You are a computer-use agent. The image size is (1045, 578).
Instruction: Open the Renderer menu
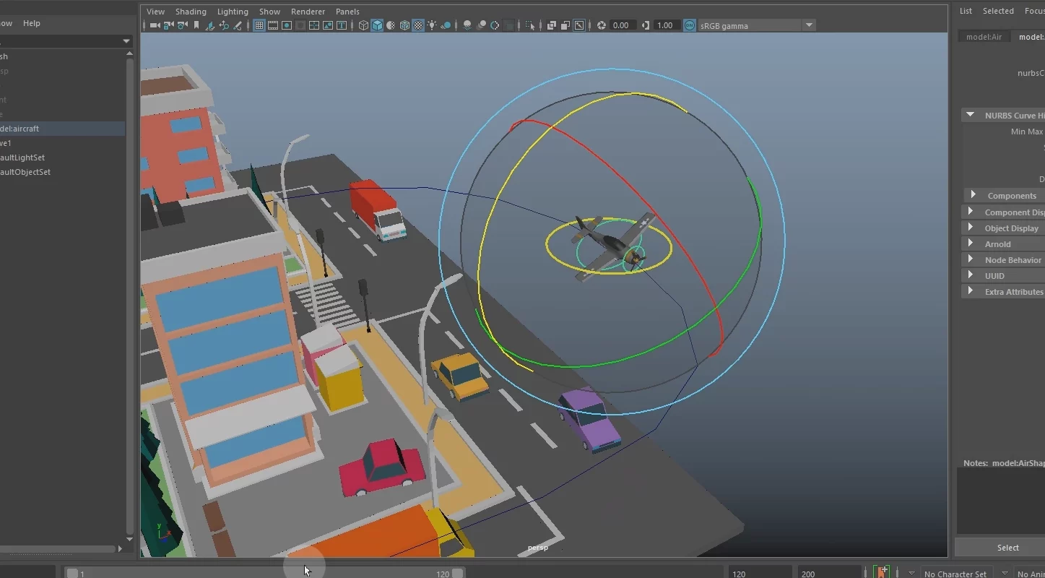pyautogui.click(x=308, y=12)
